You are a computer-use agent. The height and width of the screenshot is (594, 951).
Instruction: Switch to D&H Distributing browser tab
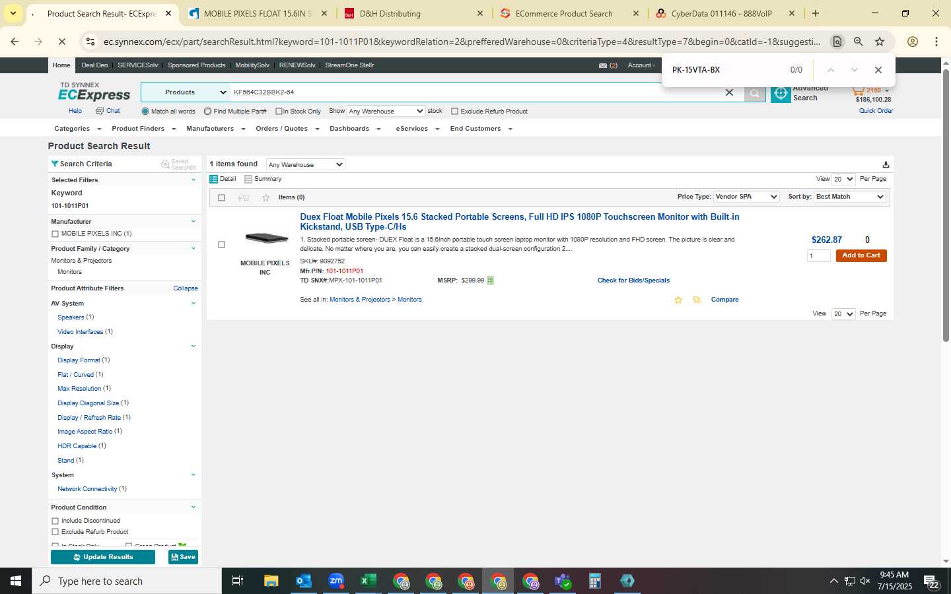click(x=414, y=13)
